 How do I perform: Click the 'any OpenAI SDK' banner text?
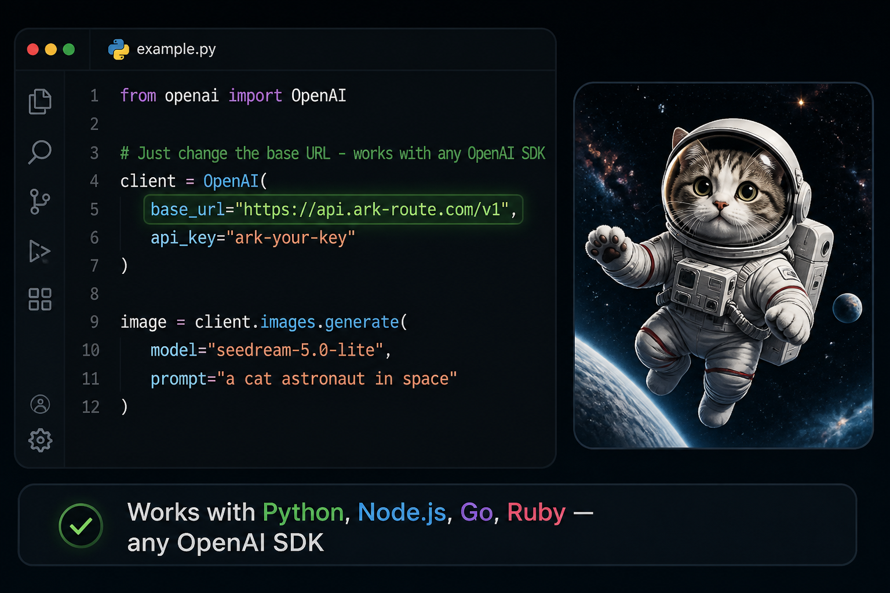coord(225,543)
